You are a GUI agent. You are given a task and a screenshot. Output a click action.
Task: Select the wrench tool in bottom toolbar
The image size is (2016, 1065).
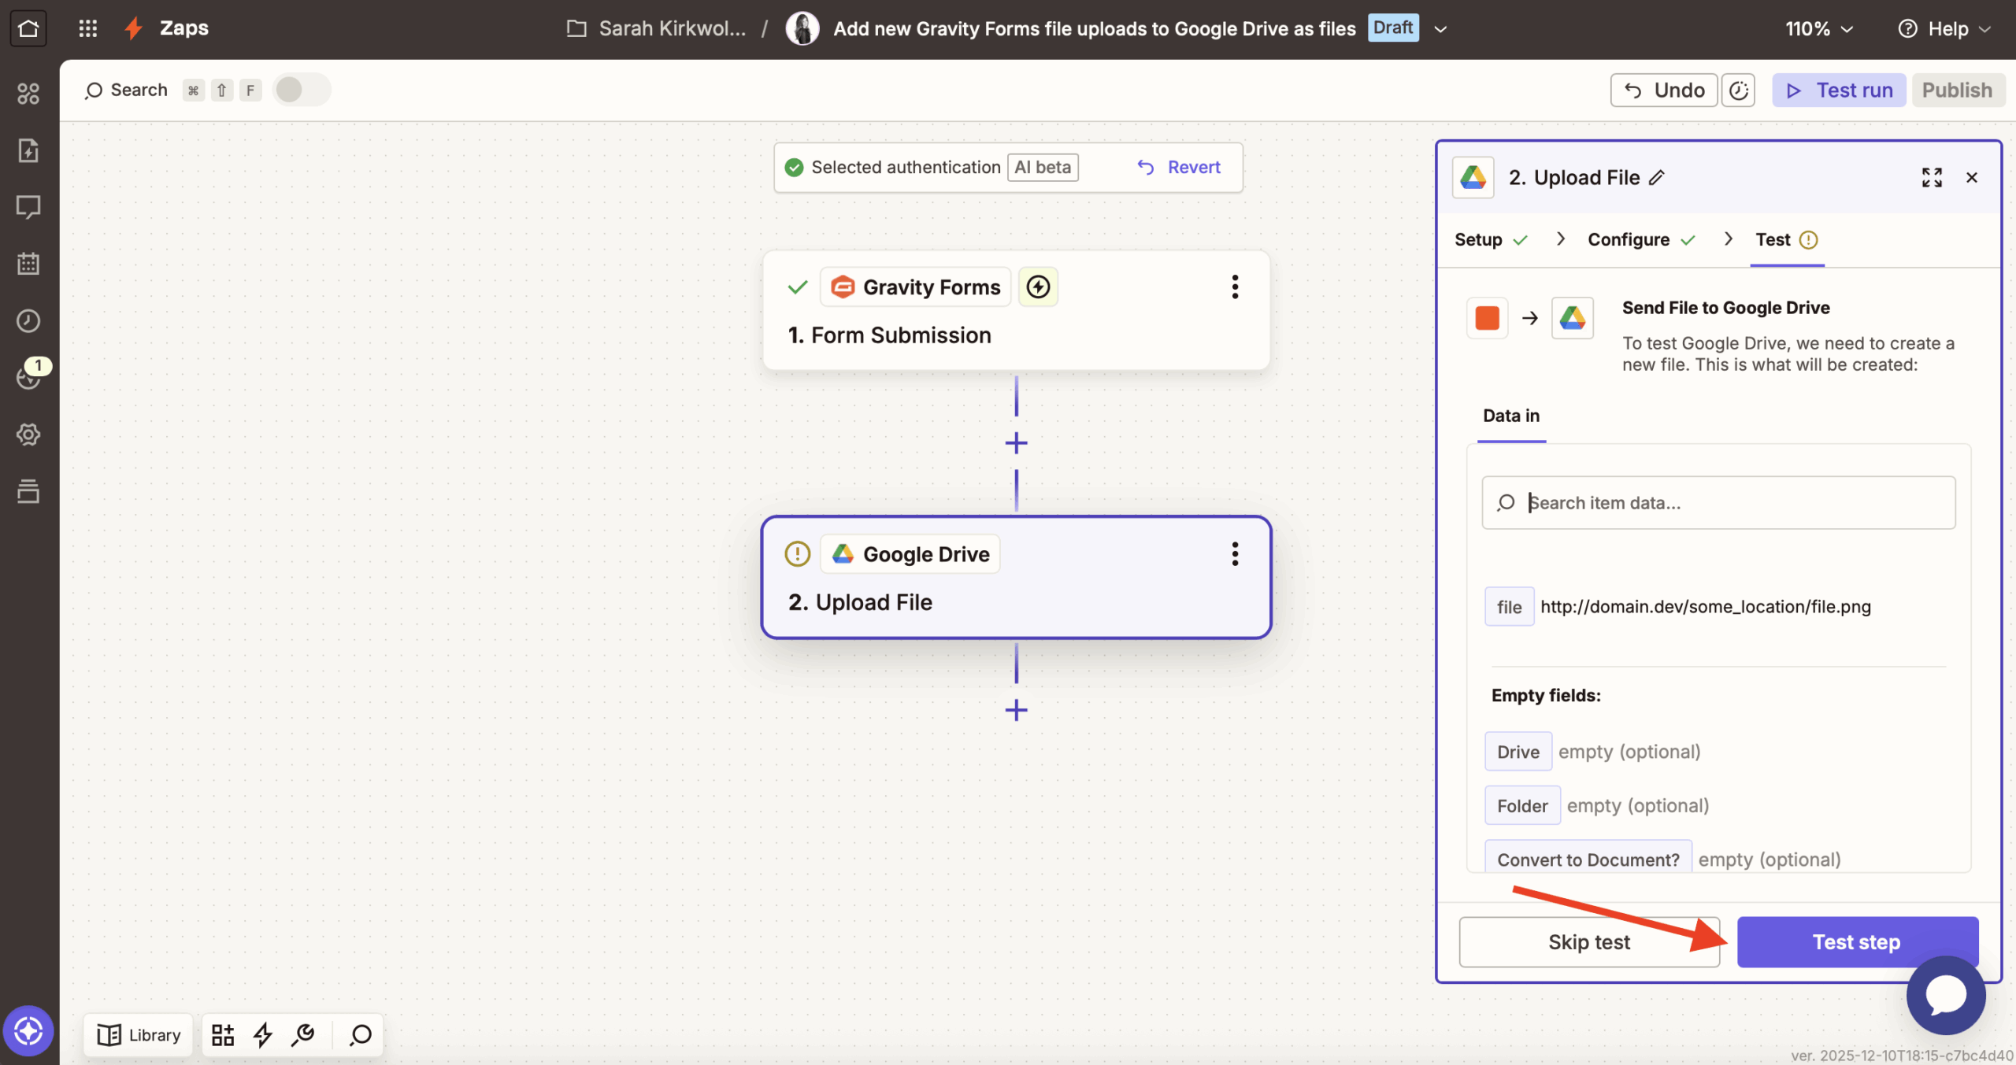(x=303, y=1034)
